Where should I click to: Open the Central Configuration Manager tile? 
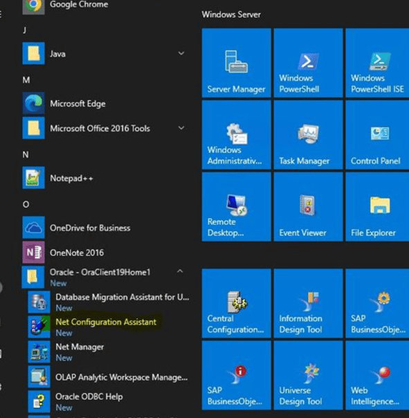click(237, 303)
